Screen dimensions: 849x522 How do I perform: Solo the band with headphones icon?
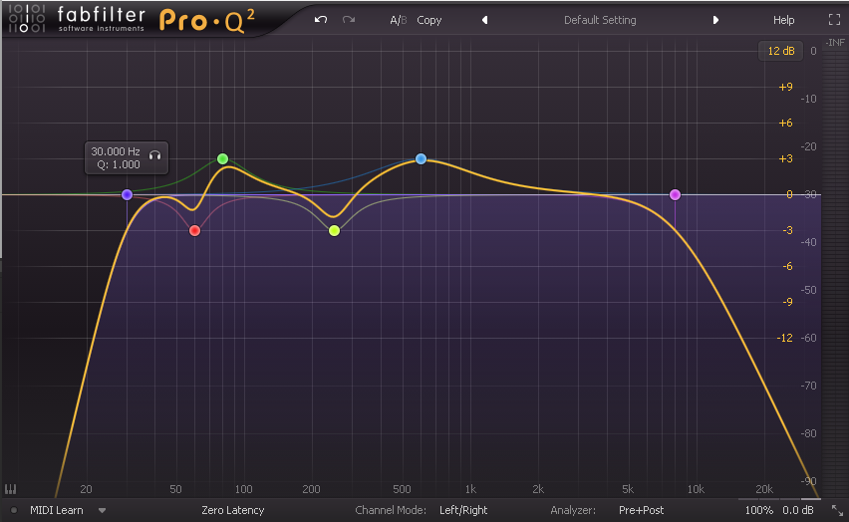pyautogui.click(x=154, y=155)
